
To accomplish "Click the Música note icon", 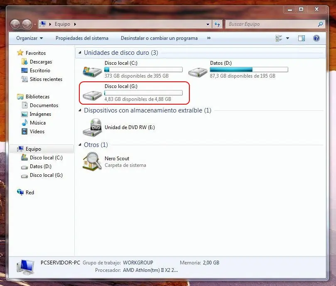I will pos(25,122).
